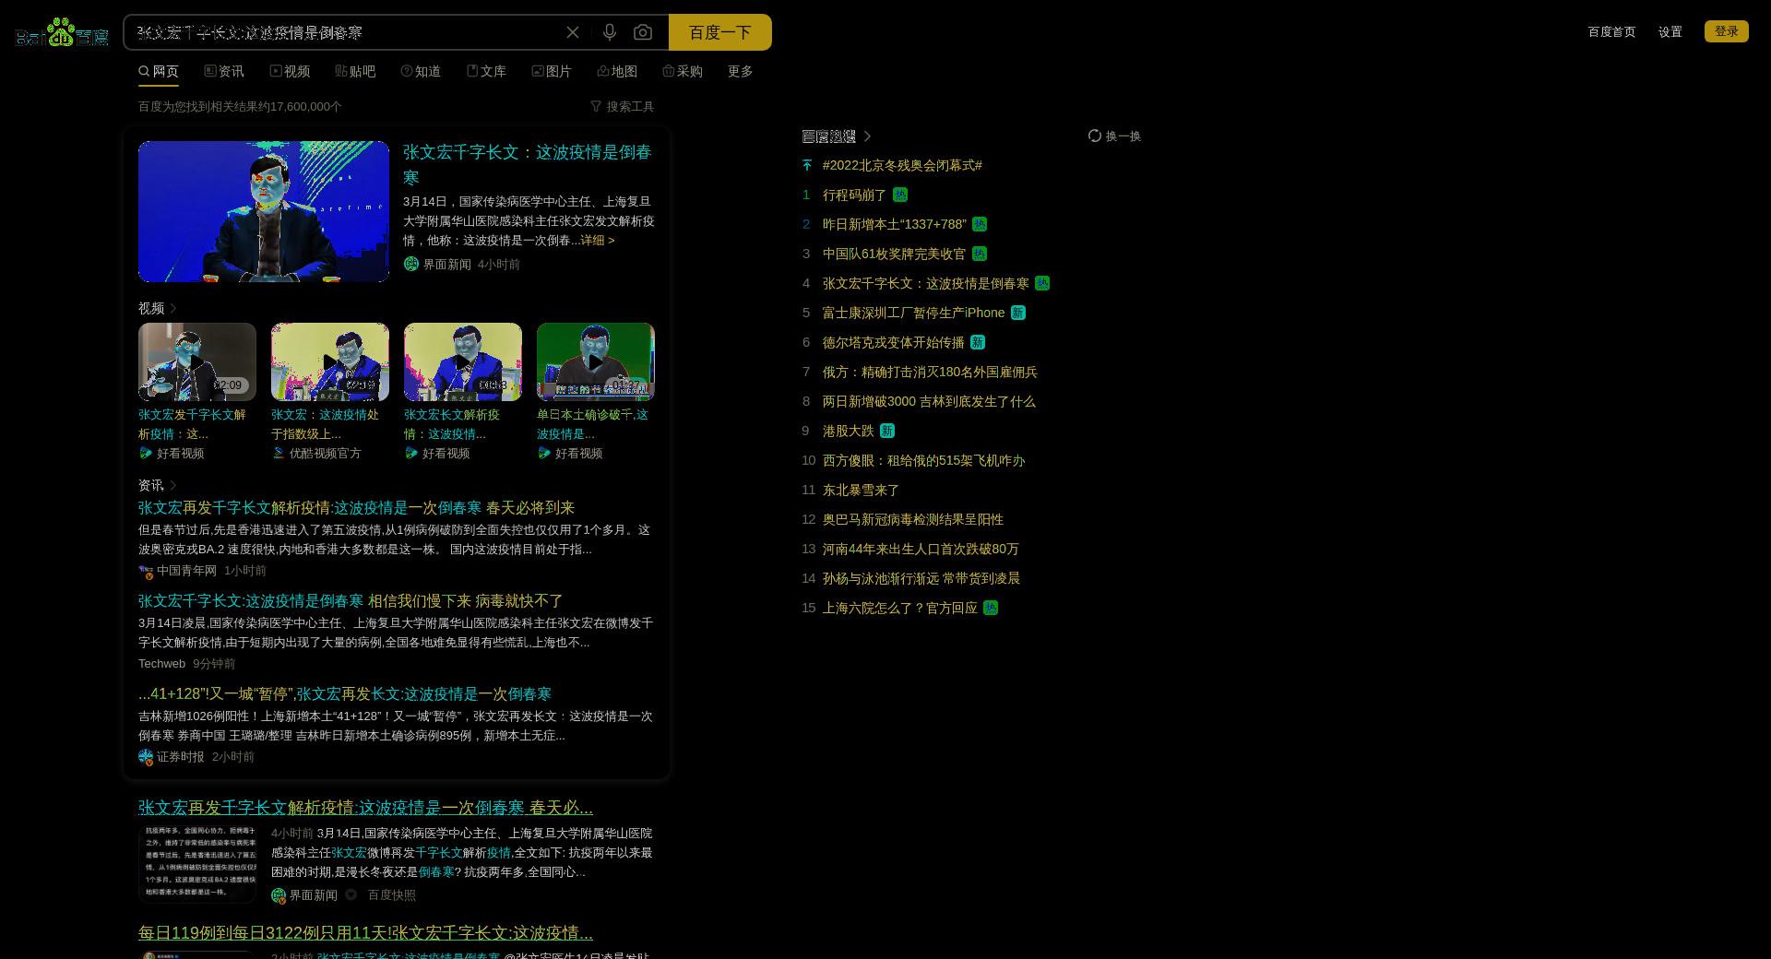The height and width of the screenshot is (959, 1771).
Task: Open news 相信我们慢下来 病毒就快不了
Action: coord(351,601)
